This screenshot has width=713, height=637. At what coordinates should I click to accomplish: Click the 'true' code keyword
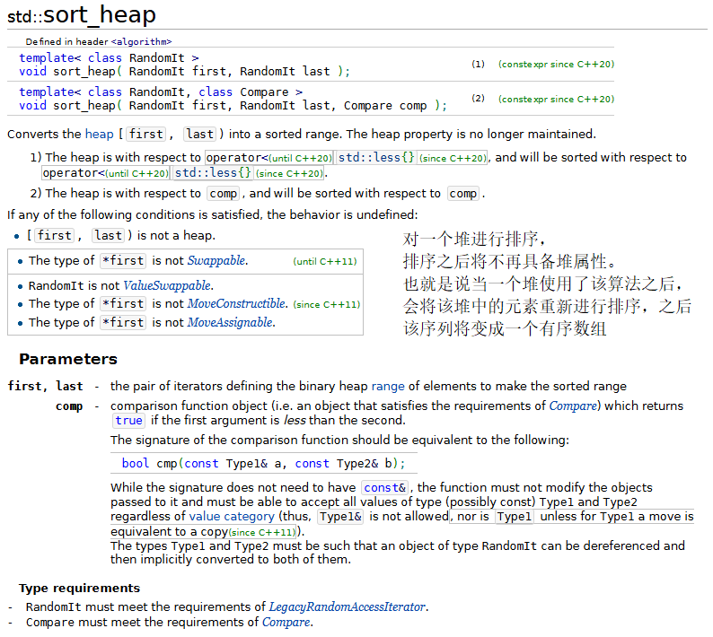click(128, 420)
